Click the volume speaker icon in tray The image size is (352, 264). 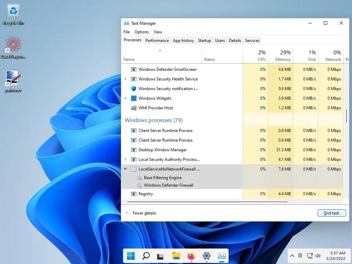tap(318, 255)
